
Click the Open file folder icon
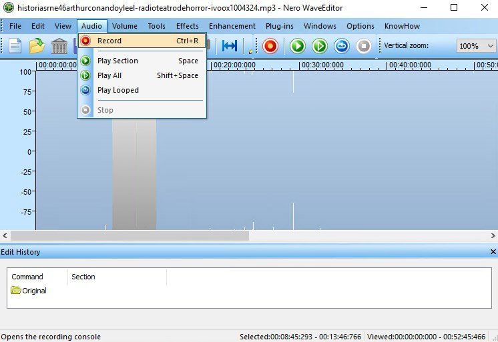pos(37,46)
